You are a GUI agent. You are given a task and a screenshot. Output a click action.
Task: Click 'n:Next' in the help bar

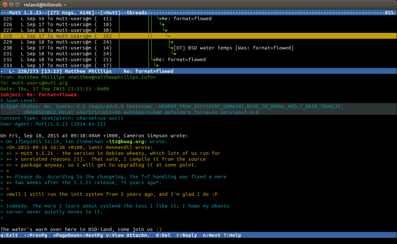(212, 235)
